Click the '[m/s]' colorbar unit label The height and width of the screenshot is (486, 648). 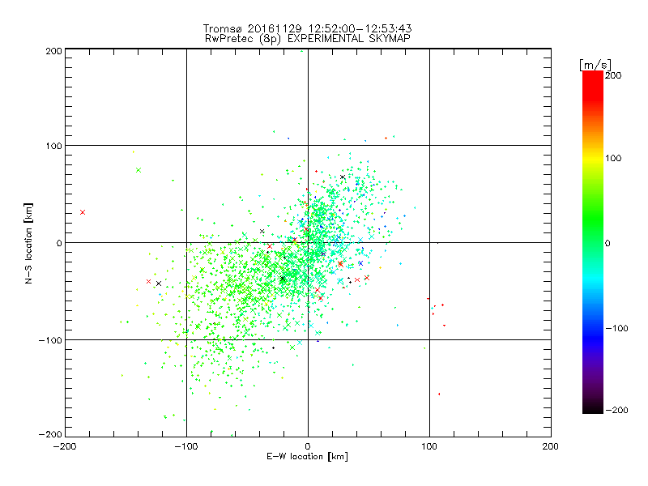[595, 65]
